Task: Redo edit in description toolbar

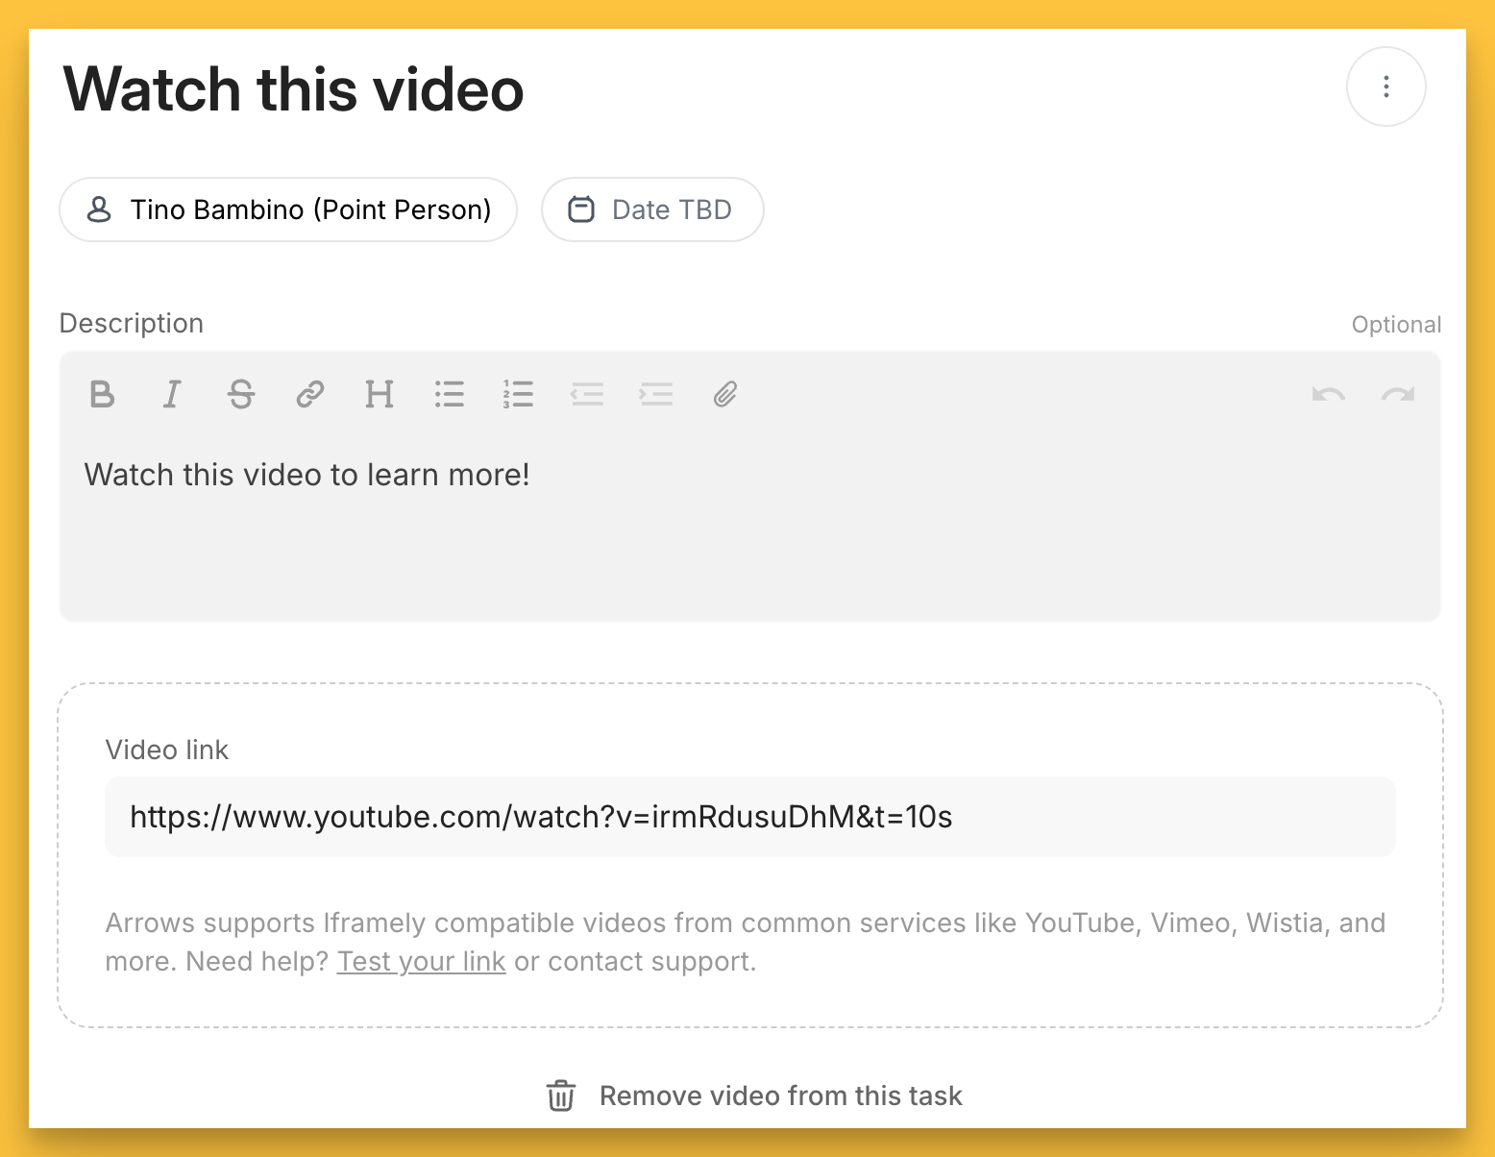Action: 1398,395
